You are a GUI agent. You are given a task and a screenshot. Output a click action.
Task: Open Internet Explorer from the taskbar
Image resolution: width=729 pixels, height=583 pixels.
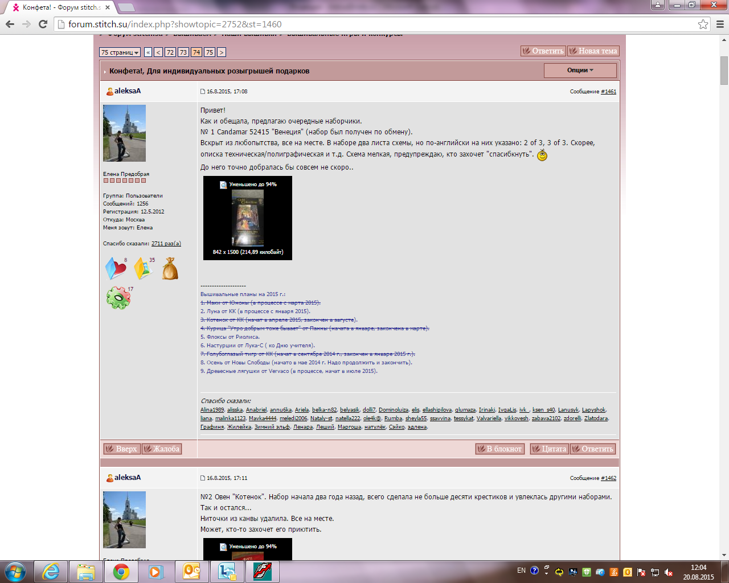(x=51, y=571)
